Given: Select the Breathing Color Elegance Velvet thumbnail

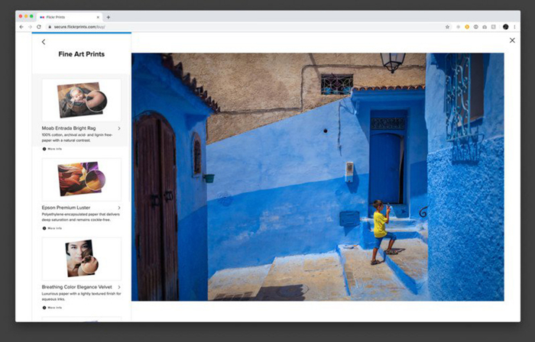Looking at the screenshot, I should click(81, 259).
